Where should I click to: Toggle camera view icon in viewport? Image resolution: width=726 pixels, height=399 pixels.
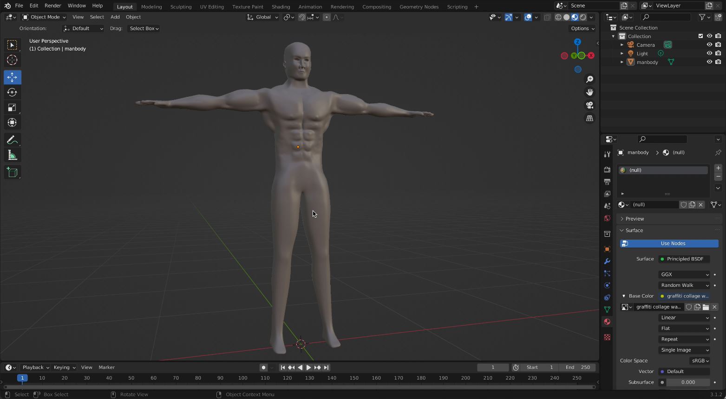(x=589, y=105)
